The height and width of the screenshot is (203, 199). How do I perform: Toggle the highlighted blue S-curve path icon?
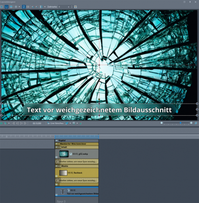coord(24,7)
